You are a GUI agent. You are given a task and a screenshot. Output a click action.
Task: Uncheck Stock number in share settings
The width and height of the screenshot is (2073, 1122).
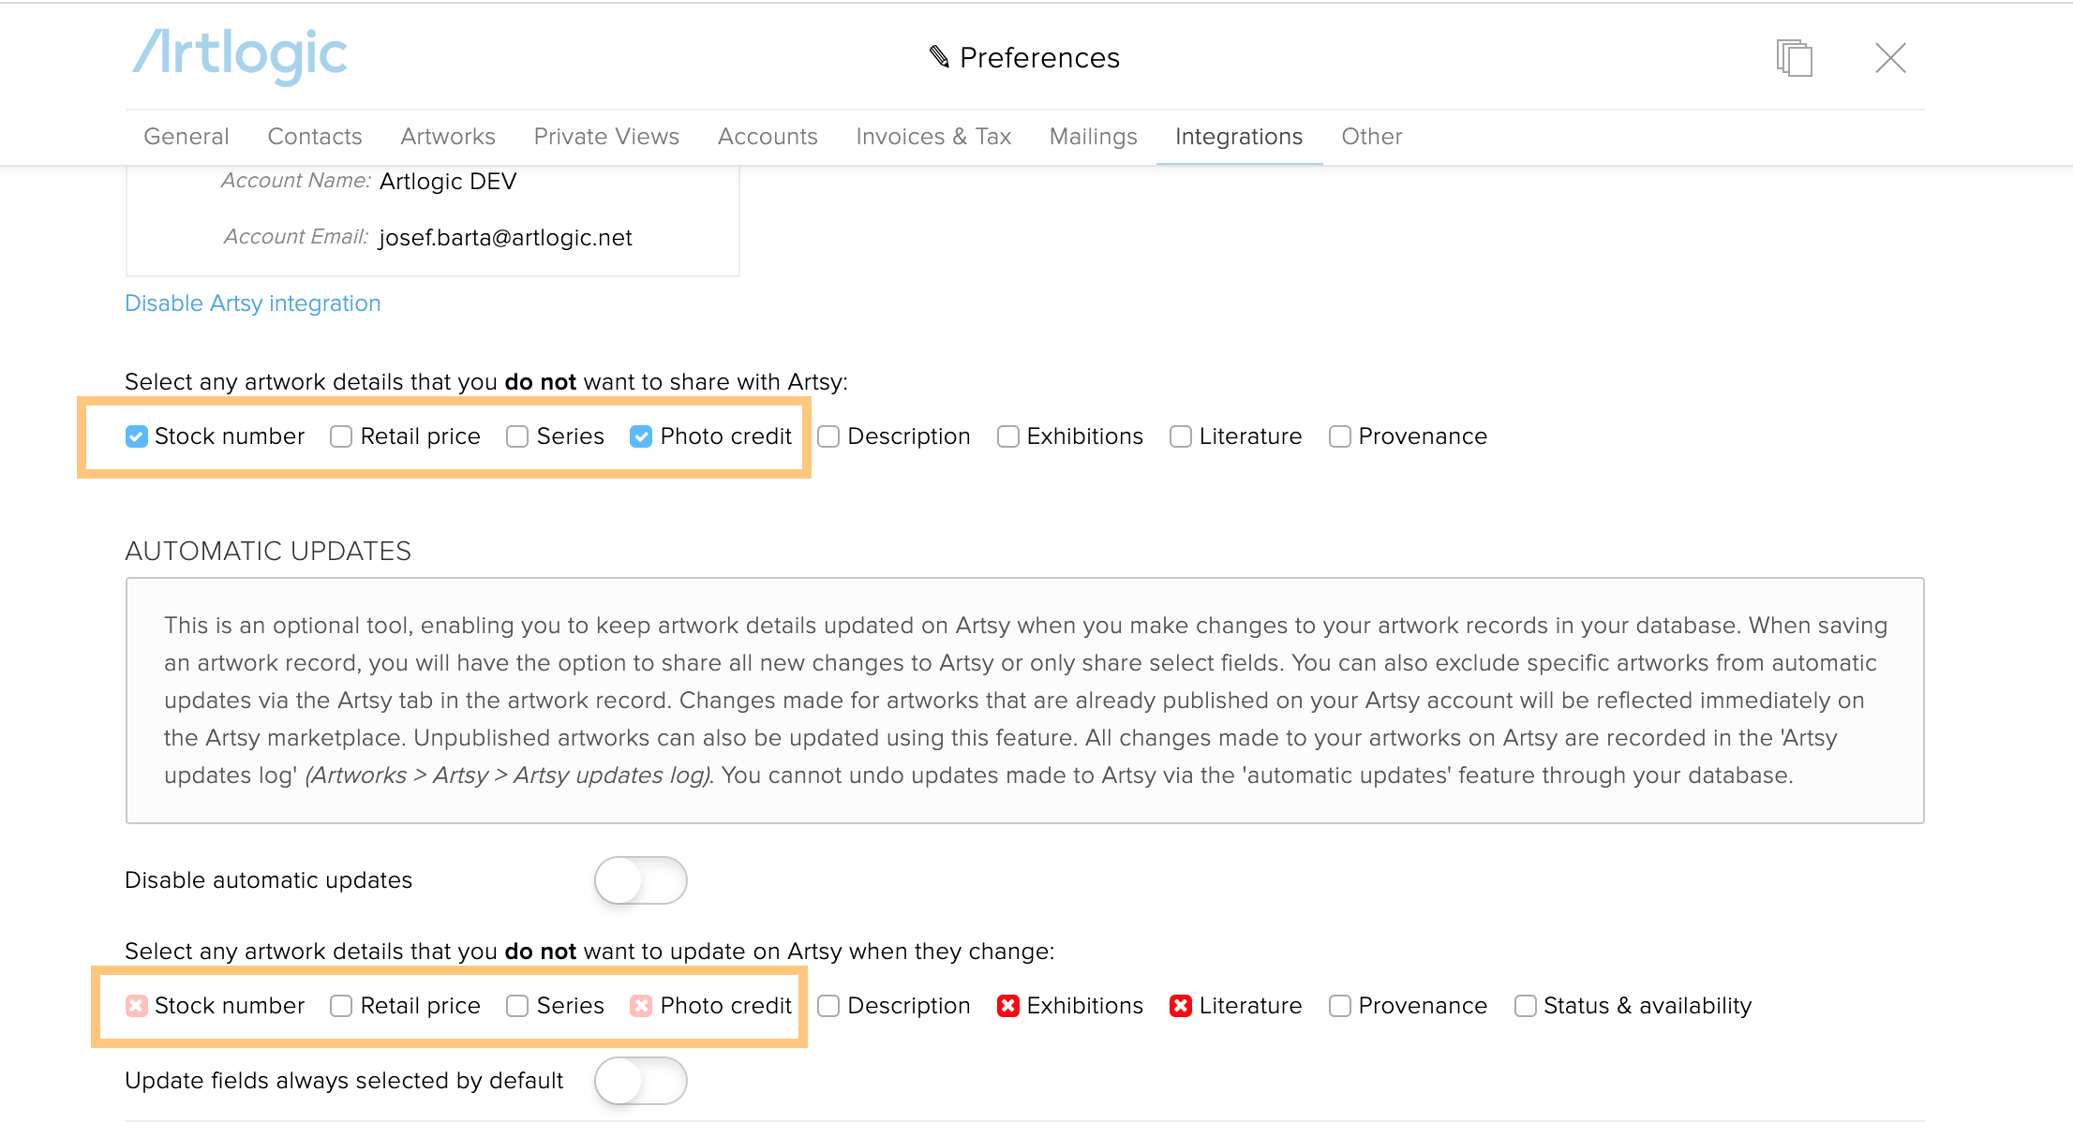(x=137, y=436)
